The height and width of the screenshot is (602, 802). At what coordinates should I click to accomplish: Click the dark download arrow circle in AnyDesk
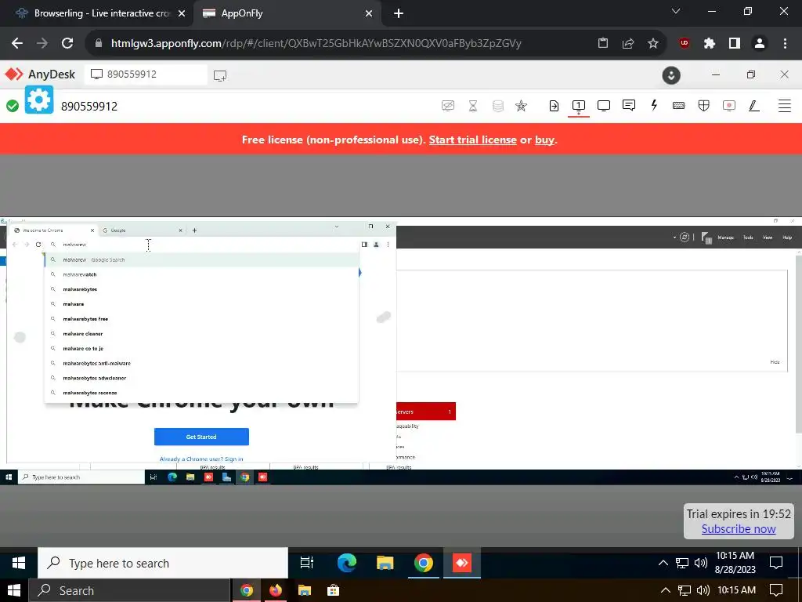click(671, 75)
